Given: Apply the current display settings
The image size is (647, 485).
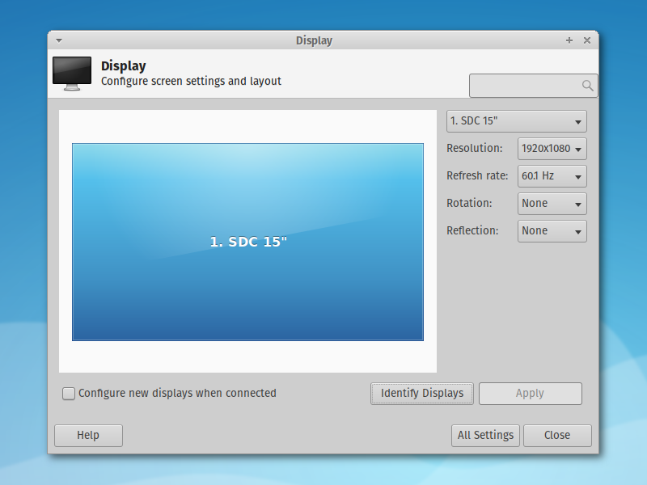Looking at the screenshot, I should (x=530, y=394).
